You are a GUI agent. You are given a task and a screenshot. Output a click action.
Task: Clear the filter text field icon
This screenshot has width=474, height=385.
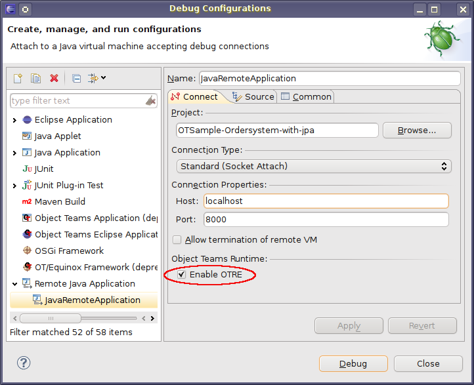[150, 100]
